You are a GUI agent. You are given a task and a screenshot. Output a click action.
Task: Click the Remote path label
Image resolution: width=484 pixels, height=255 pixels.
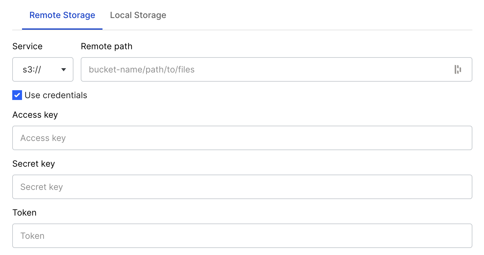(x=106, y=46)
